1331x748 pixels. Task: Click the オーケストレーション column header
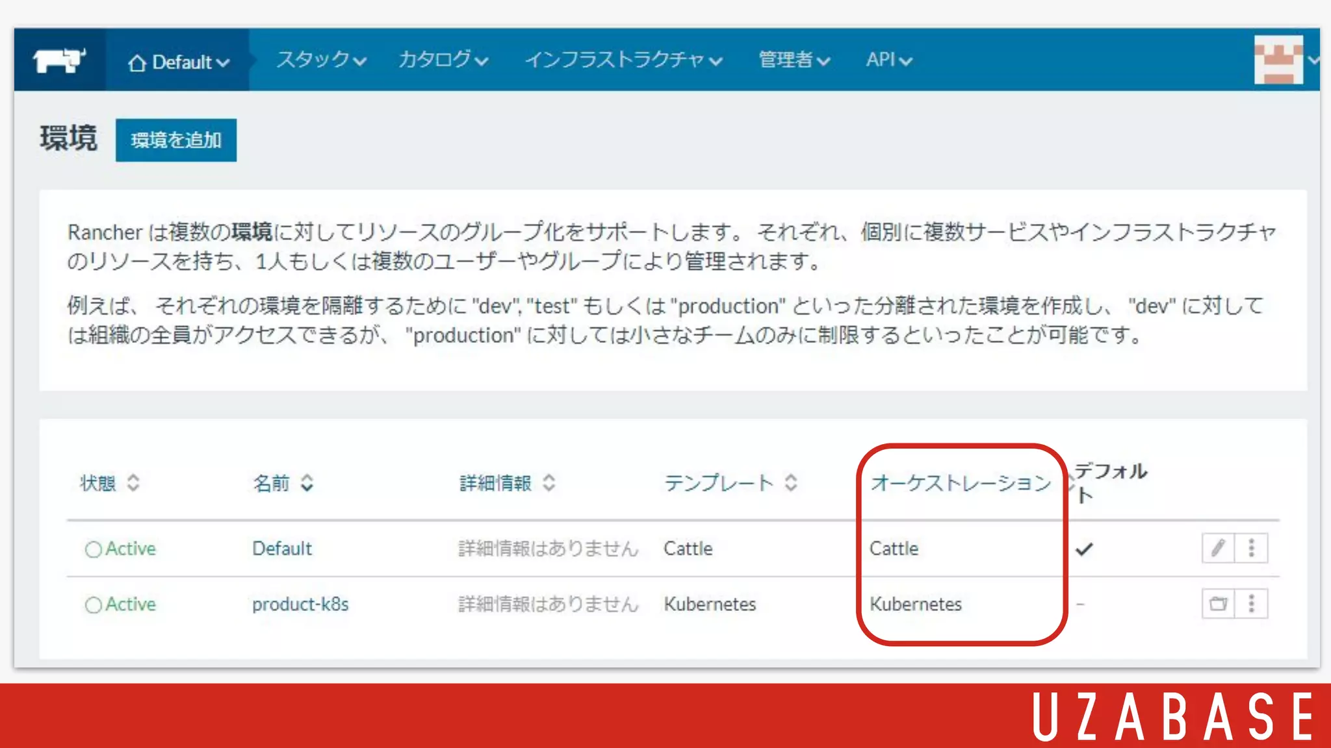(x=961, y=483)
